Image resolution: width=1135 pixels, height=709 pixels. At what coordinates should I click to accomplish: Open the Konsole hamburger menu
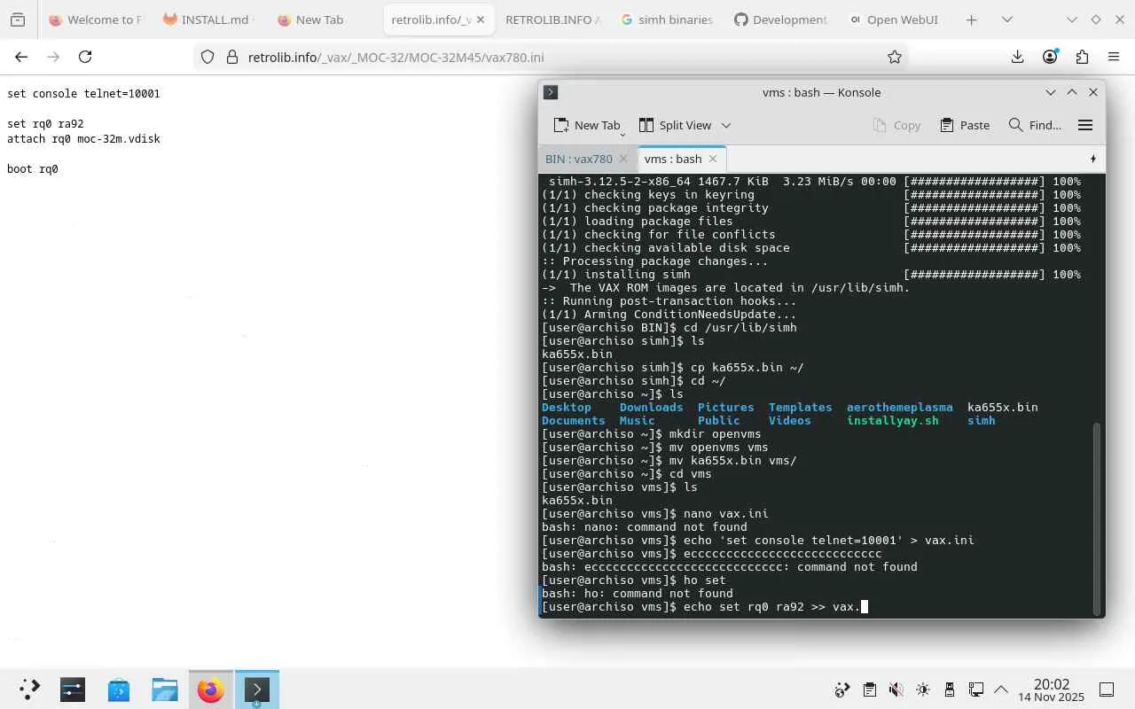[1085, 125]
